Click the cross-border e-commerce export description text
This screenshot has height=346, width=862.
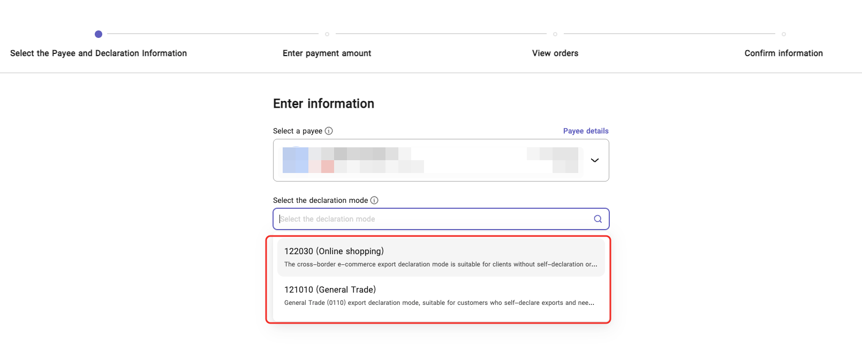coord(440,264)
